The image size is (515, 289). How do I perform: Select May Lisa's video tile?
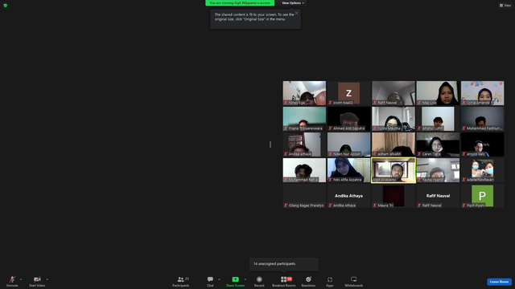tap(438, 93)
